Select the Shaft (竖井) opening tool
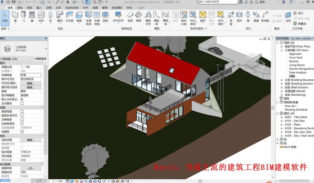 [239, 16]
